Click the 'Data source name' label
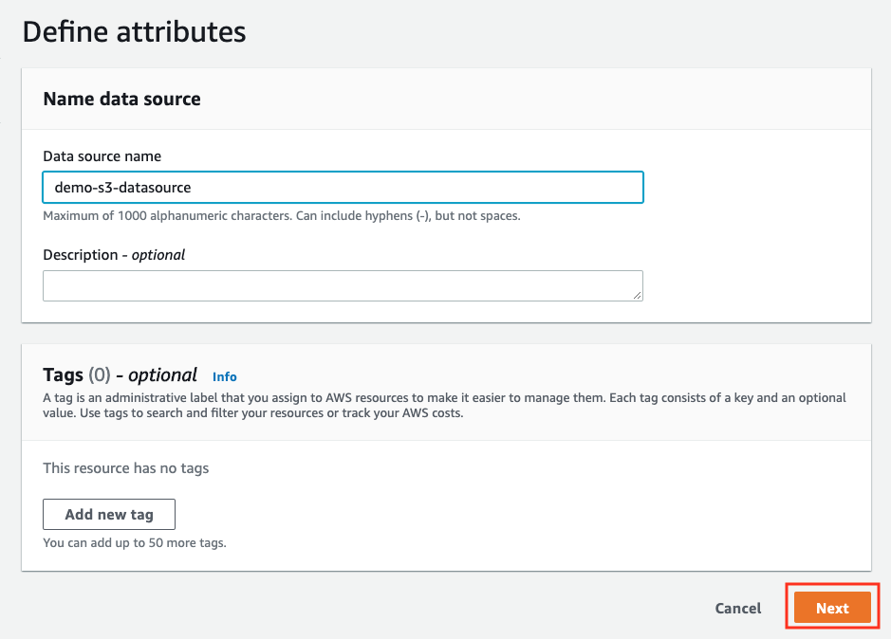Viewport: 891px width, 639px height. 102,156
